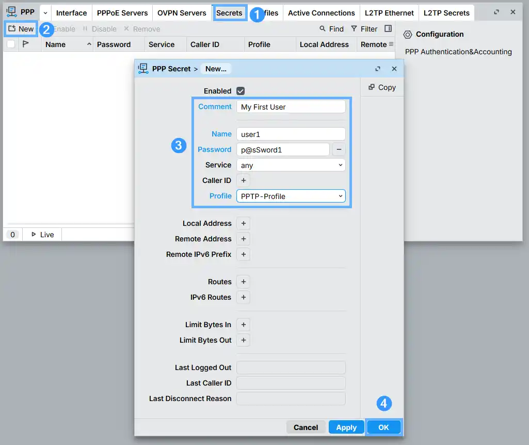Click the Configuration gear icon
This screenshot has width=529, height=445.
[408, 35]
